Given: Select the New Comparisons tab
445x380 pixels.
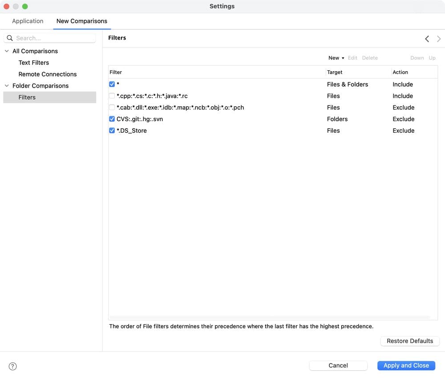Looking at the screenshot, I should coord(82,21).
